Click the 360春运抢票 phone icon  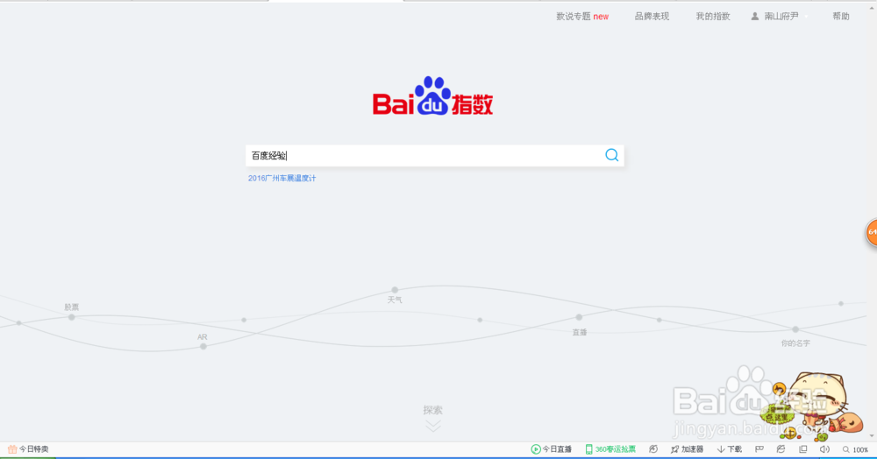(589, 449)
